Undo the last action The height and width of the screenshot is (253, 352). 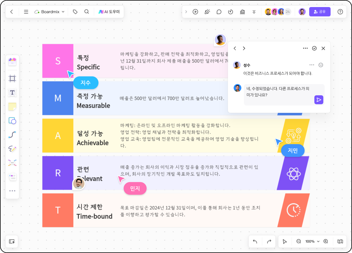tap(255, 241)
